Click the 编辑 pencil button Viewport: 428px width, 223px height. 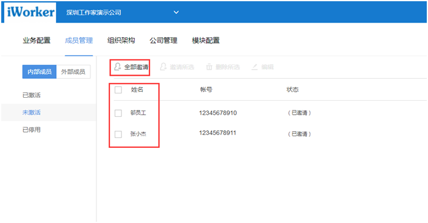(x=263, y=67)
